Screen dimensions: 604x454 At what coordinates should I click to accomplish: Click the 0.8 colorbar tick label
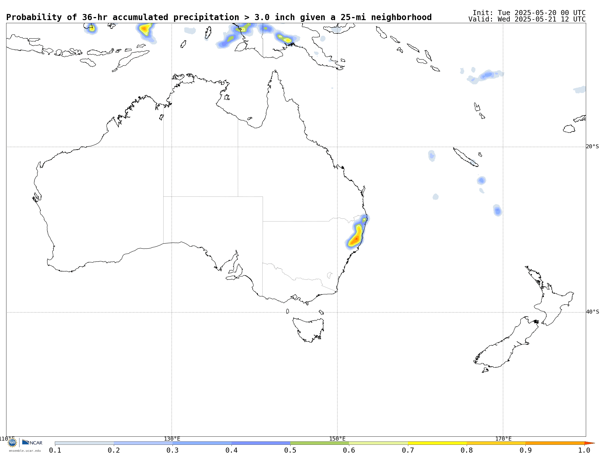click(x=467, y=450)
